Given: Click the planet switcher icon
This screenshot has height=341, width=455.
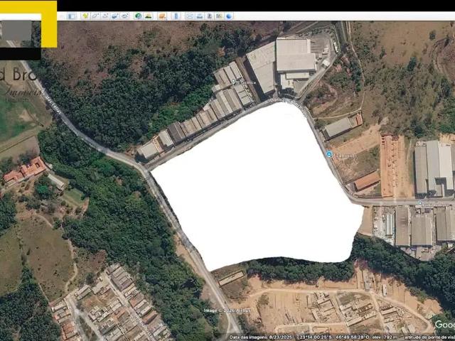Looking at the screenshot, I should point(162,16).
